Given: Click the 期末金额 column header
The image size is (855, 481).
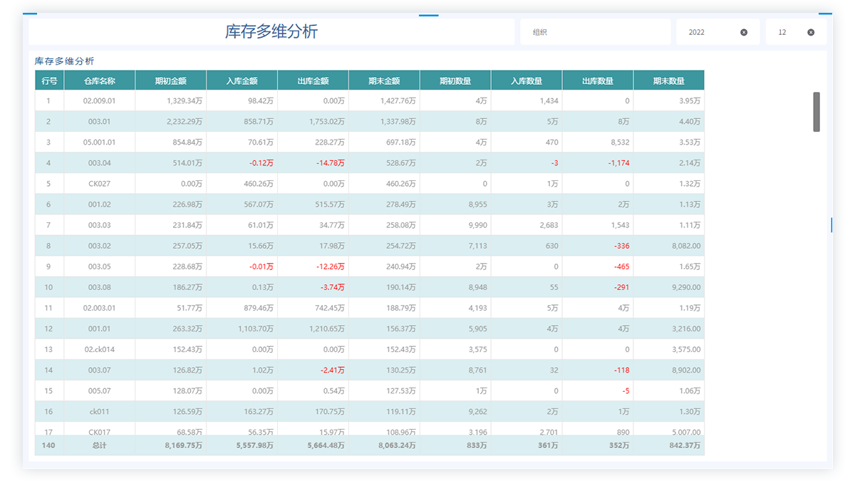Looking at the screenshot, I should click(x=384, y=81).
